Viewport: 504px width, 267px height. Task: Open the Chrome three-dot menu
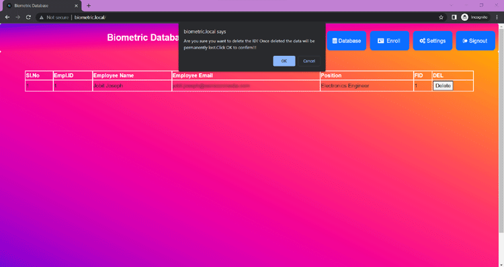[497, 17]
